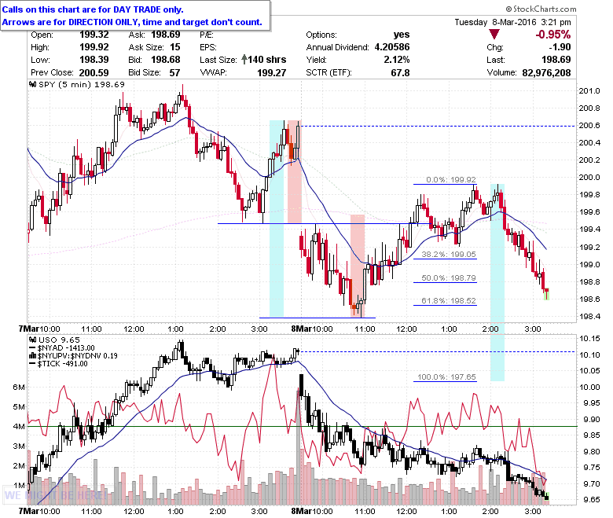Viewport: 613px width, 518px height.
Task: Click the Annual Dividend value 4.20586
Action: point(392,47)
